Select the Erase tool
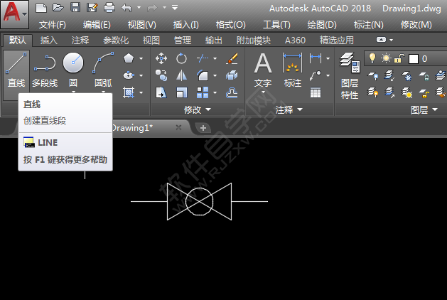 point(232,58)
